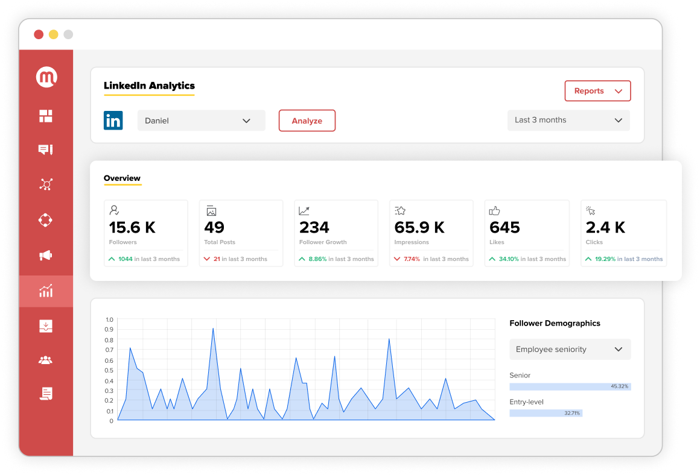Open the document notes sidebar icon
700x475 pixels.
tap(46, 394)
